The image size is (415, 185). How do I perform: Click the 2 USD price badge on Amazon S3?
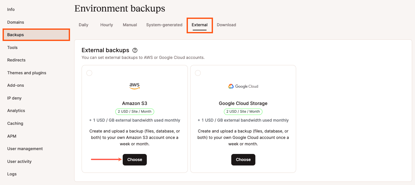tap(135, 111)
